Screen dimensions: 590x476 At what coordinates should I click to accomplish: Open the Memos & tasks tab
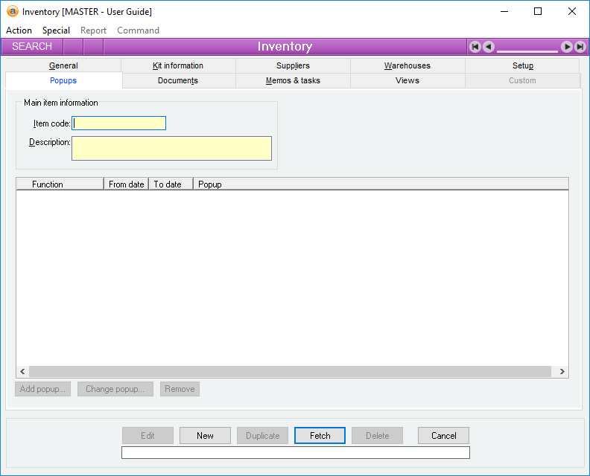[x=293, y=80]
